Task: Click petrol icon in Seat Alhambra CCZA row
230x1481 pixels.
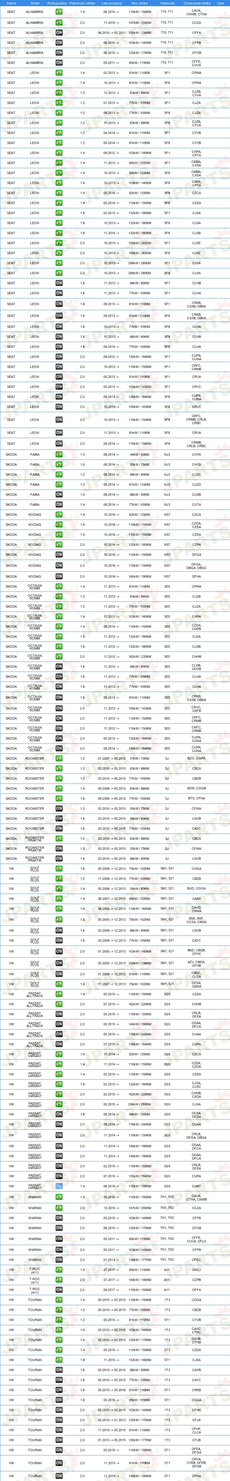Action: pos(59,23)
